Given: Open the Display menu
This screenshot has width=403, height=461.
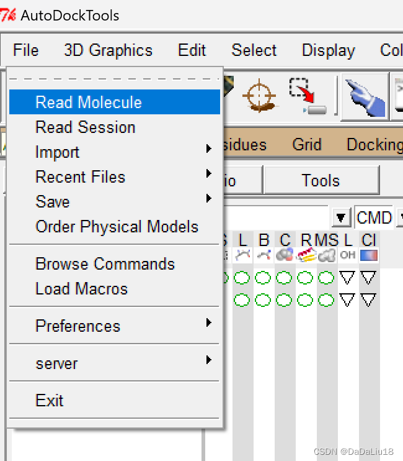Looking at the screenshot, I should (x=329, y=50).
